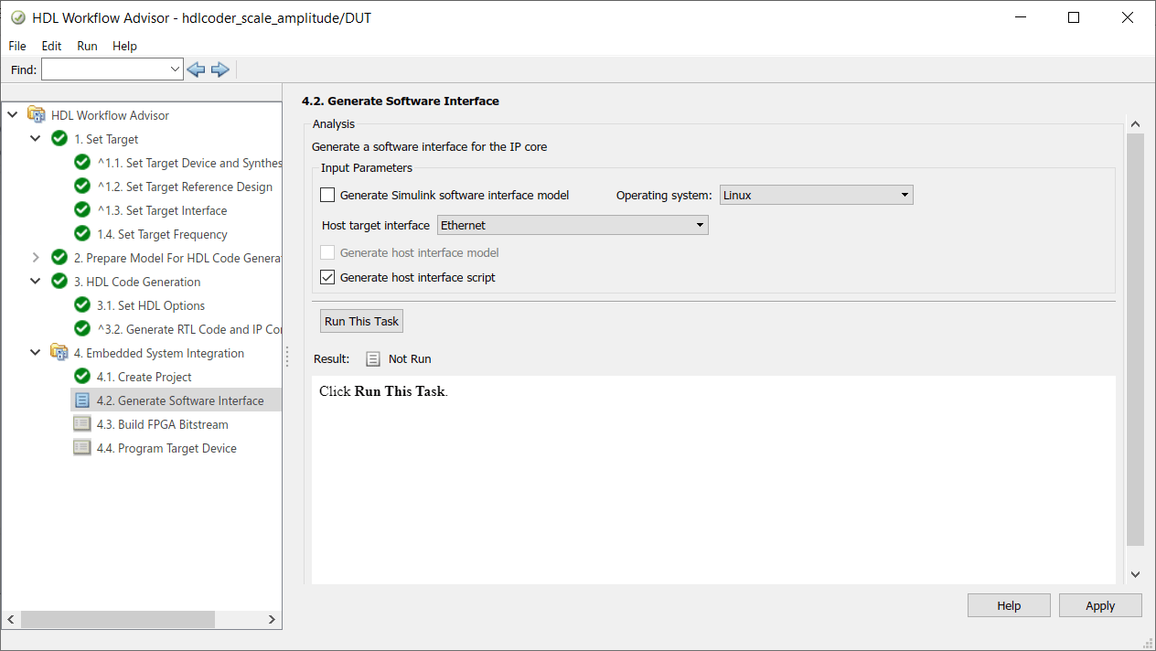Click the Embedded System Integration folder icon
1156x651 pixels.
click(59, 353)
